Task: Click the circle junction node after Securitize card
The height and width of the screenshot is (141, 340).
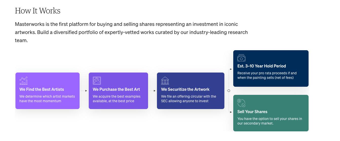Action: [x=229, y=91]
